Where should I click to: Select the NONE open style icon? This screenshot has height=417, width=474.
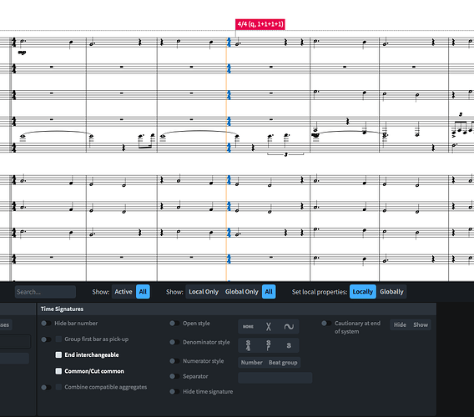pyautogui.click(x=248, y=326)
